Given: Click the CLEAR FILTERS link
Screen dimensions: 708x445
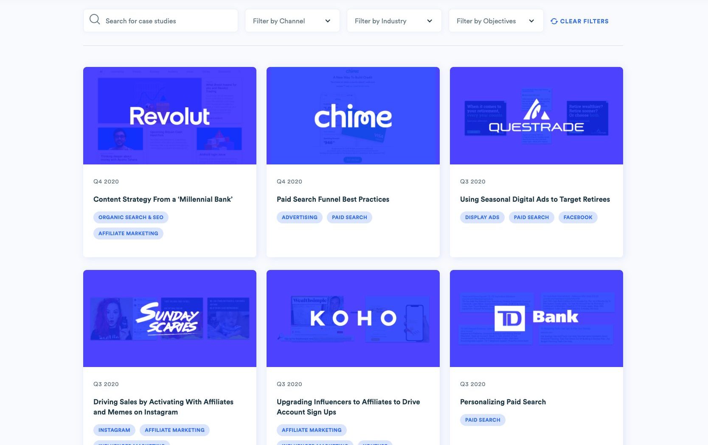Looking at the screenshot, I should [x=579, y=21].
